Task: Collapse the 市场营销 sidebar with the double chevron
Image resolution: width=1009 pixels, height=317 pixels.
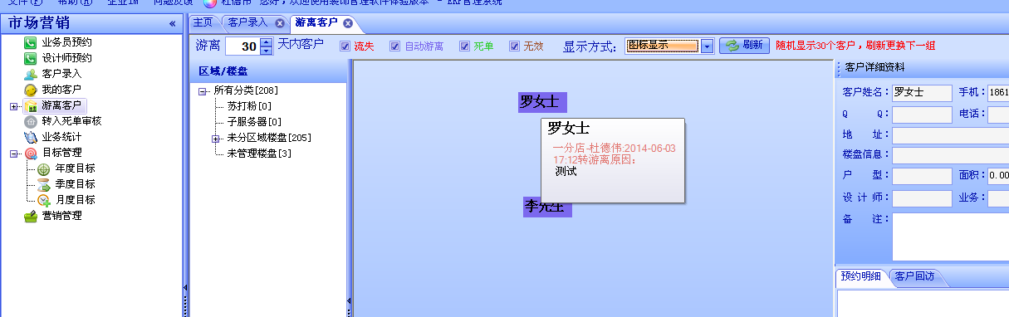Action: tap(173, 23)
